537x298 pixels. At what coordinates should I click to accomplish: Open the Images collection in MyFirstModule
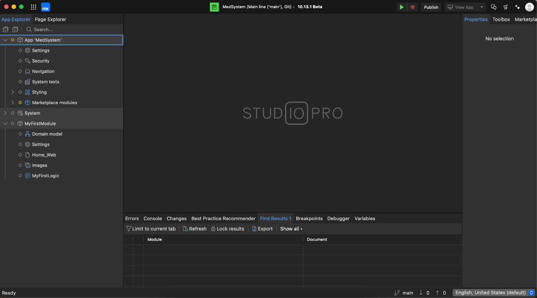(40, 165)
